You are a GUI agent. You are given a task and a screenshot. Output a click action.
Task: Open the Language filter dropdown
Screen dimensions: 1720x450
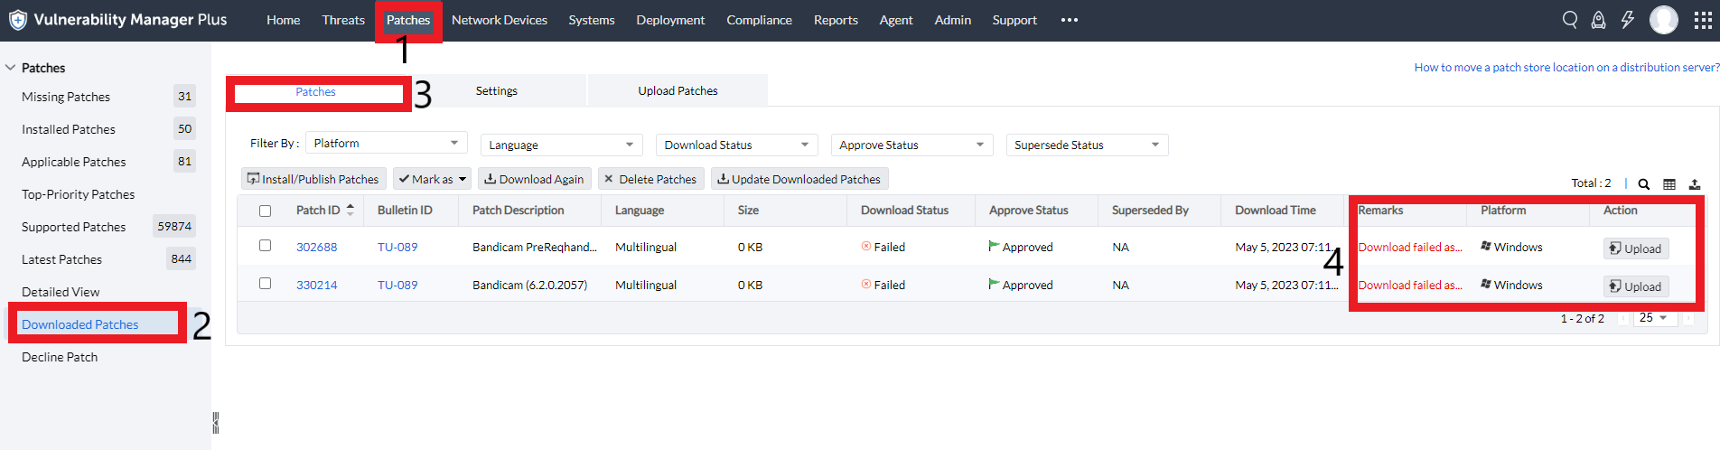coord(561,145)
